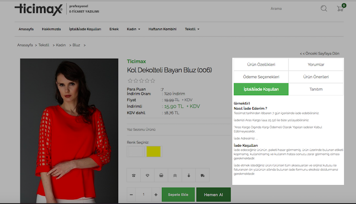356x204 pixels.
Task: Expand the Kadın dropdown menu
Action: 133,29
